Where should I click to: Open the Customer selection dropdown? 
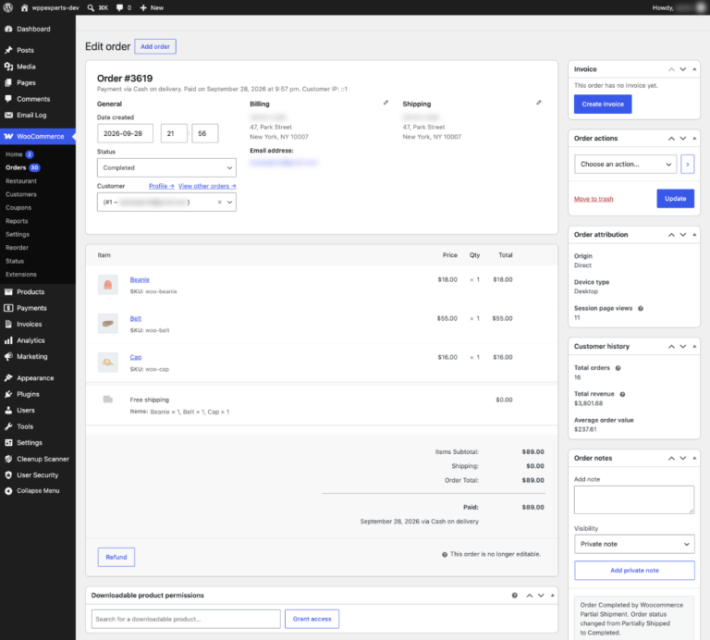point(166,202)
